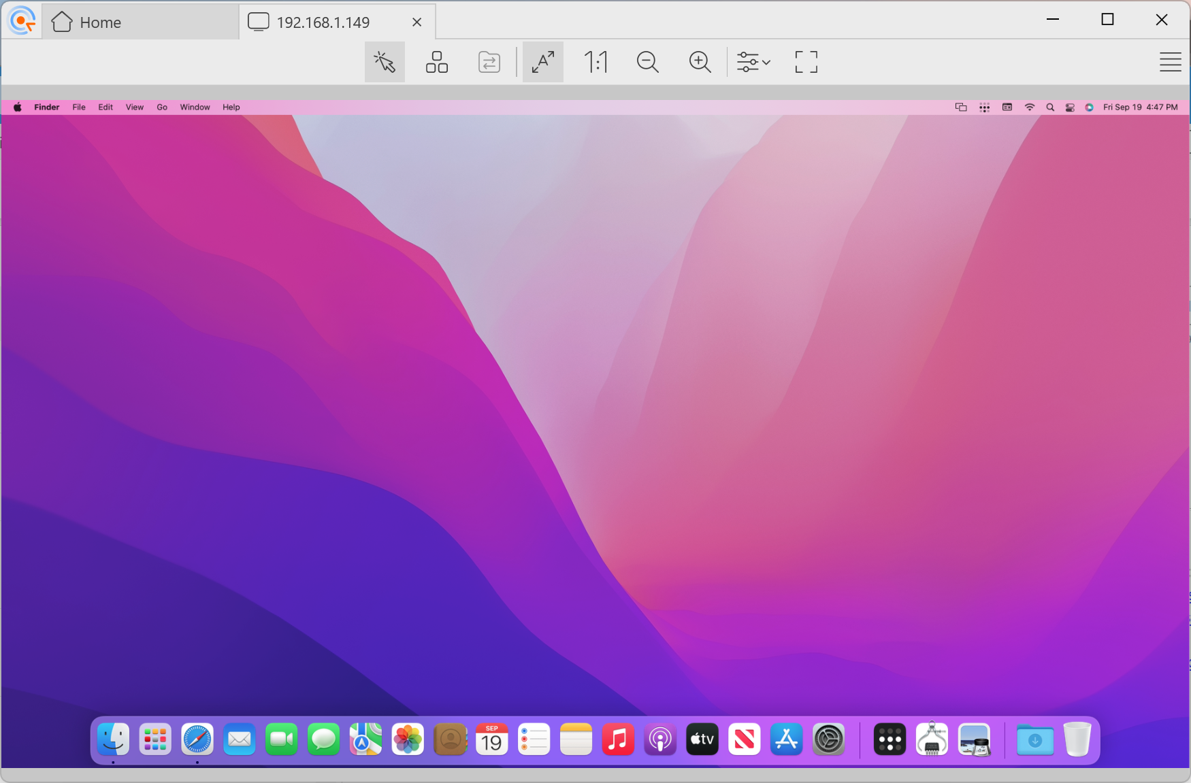Toggle Control Center in the remote menu bar
1191x783 pixels.
point(1071,107)
